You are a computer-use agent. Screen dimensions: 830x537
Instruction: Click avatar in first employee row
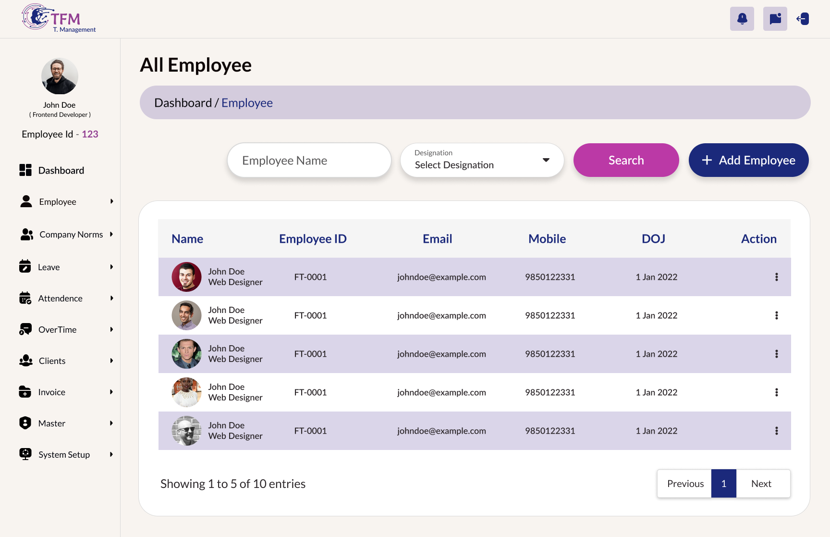tap(186, 277)
